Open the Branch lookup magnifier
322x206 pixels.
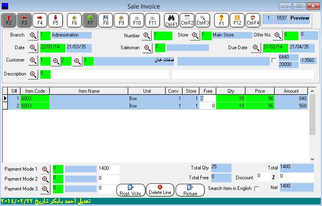(33, 35)
